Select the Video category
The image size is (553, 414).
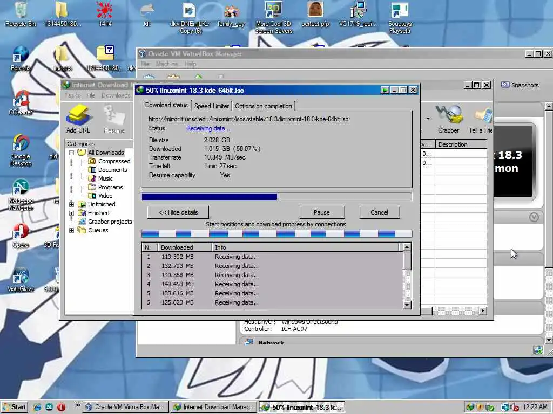coord(100,196)
